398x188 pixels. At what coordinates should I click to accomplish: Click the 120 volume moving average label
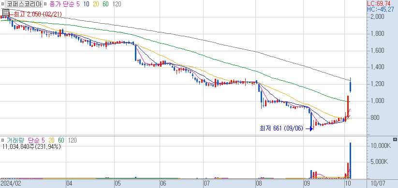tap(72, 140)
